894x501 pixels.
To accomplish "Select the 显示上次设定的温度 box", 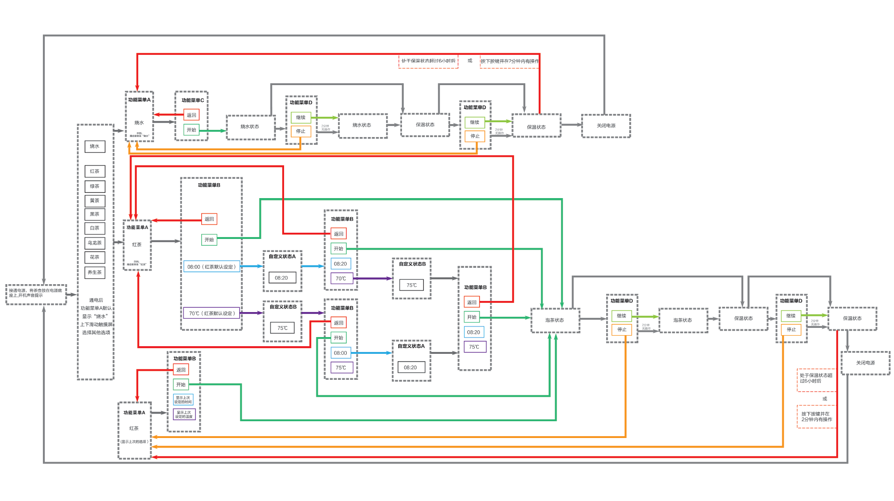I will (x=183, y=414).
